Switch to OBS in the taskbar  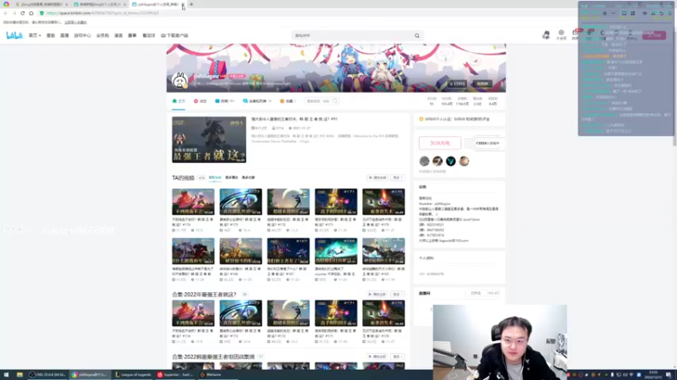pyautogui.click(x=47, y=375)
